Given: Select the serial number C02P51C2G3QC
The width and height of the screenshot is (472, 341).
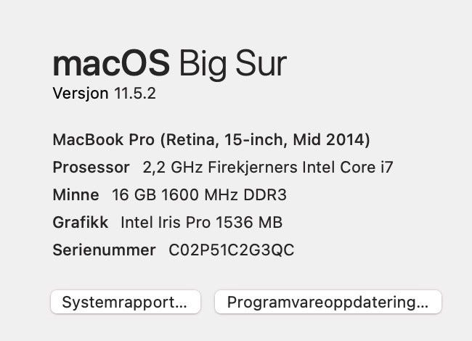Looking at the screenshot, I should point(231,250).
